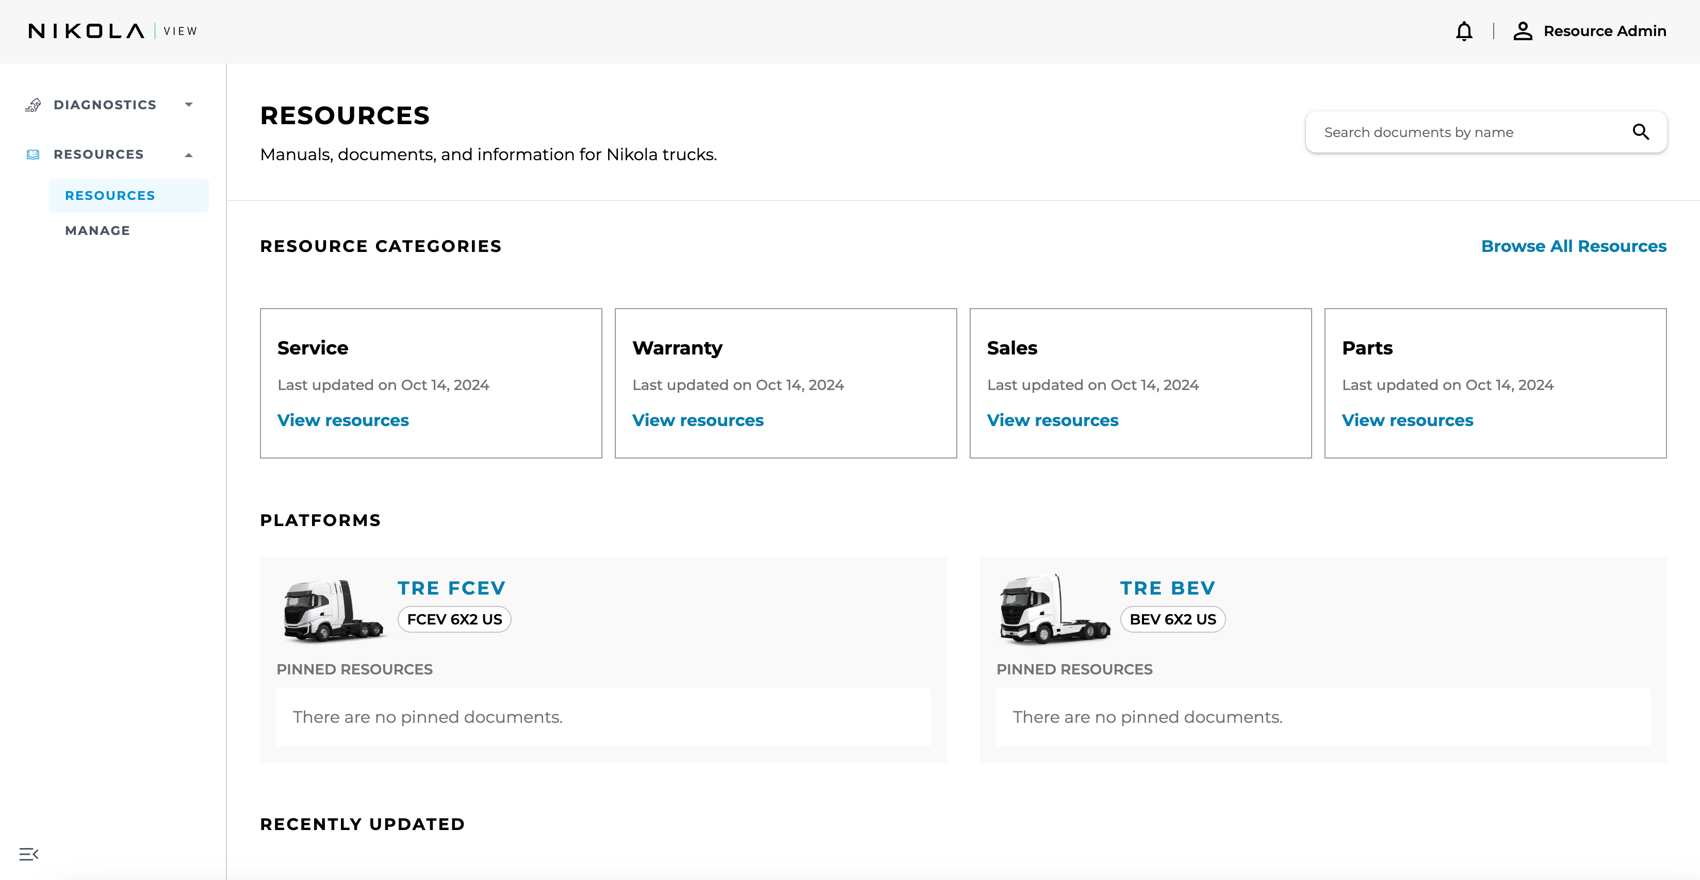Viewport: 1700px width, 880px height.
Task: Click the Service card title
Action: coord(312,348)
